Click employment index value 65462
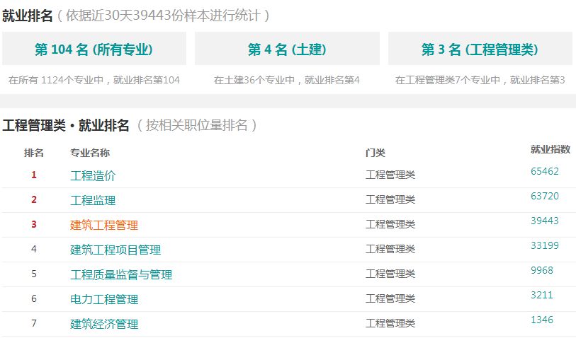Viewport: 576px width, 338px height. tap(545, 171)
